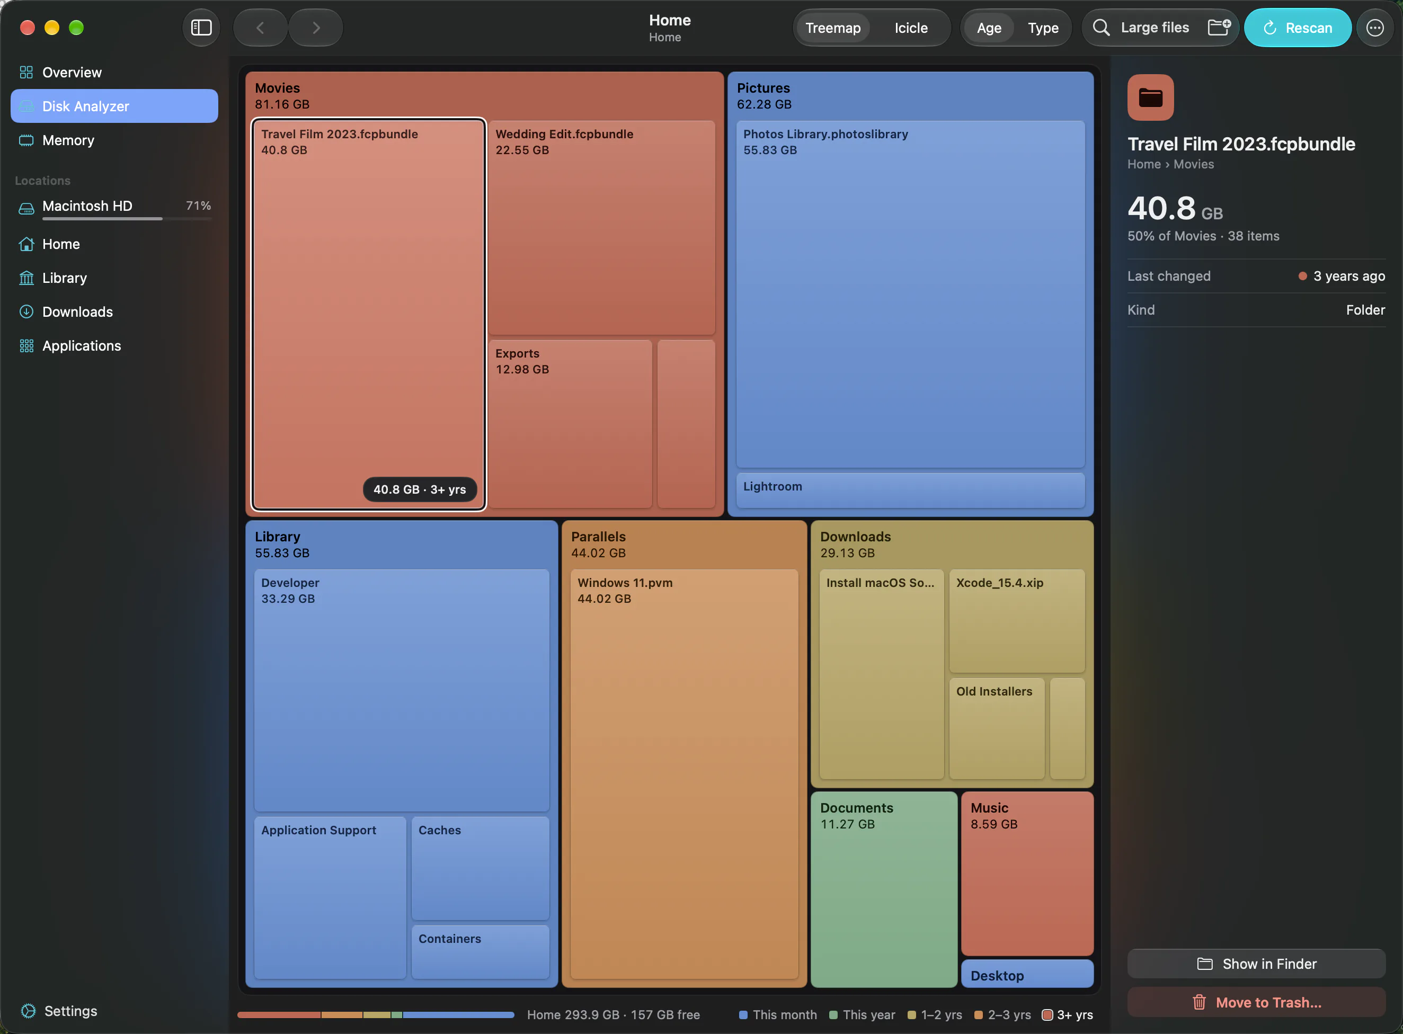This screenshot has width=1403, height=1034.
Task: Show the selected item in Finder
Action: pyautogui.click(x=1256, y=964)
